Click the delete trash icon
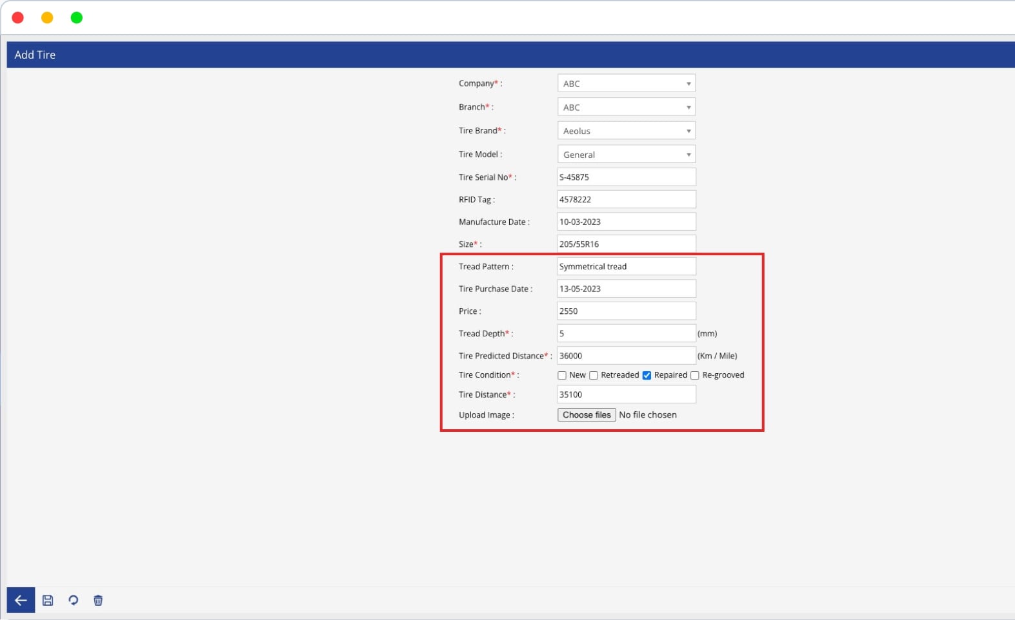This screenshot has height=620, width=1015. click(x=98, y=600)
